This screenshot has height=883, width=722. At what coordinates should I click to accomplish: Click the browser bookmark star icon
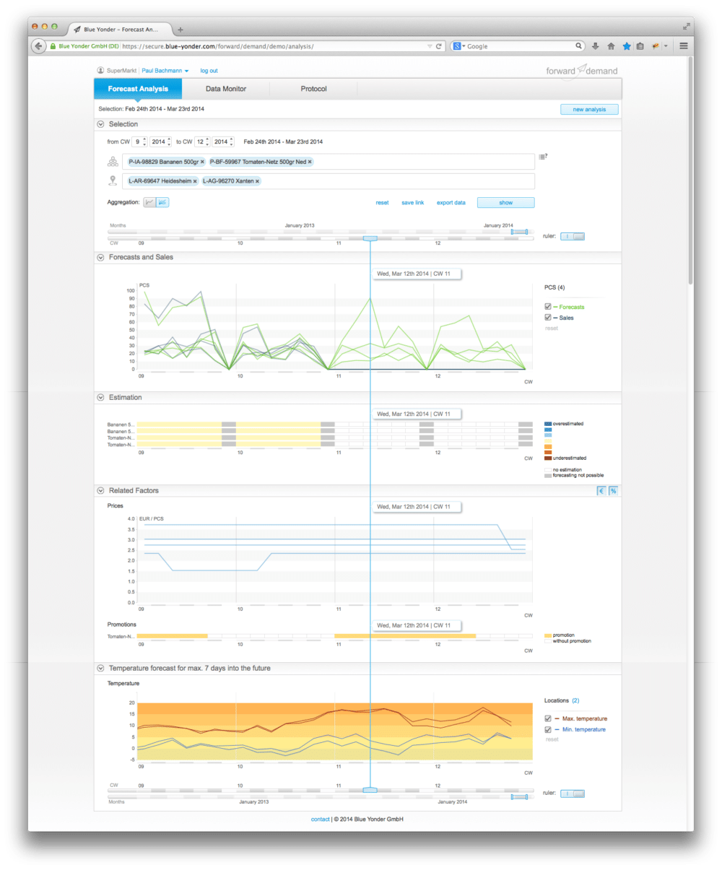coord(626,46)
